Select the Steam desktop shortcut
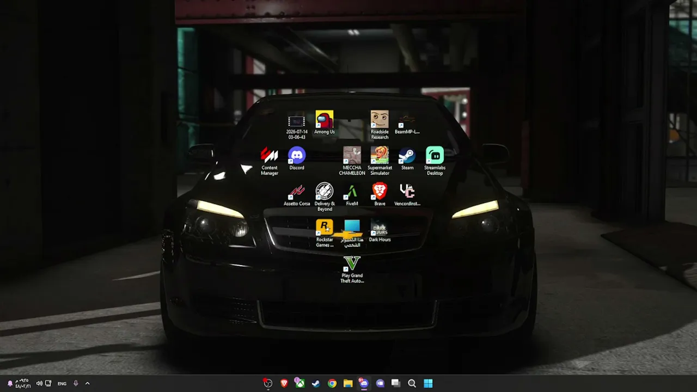The image size is (697, 392). tap(407, 158)
